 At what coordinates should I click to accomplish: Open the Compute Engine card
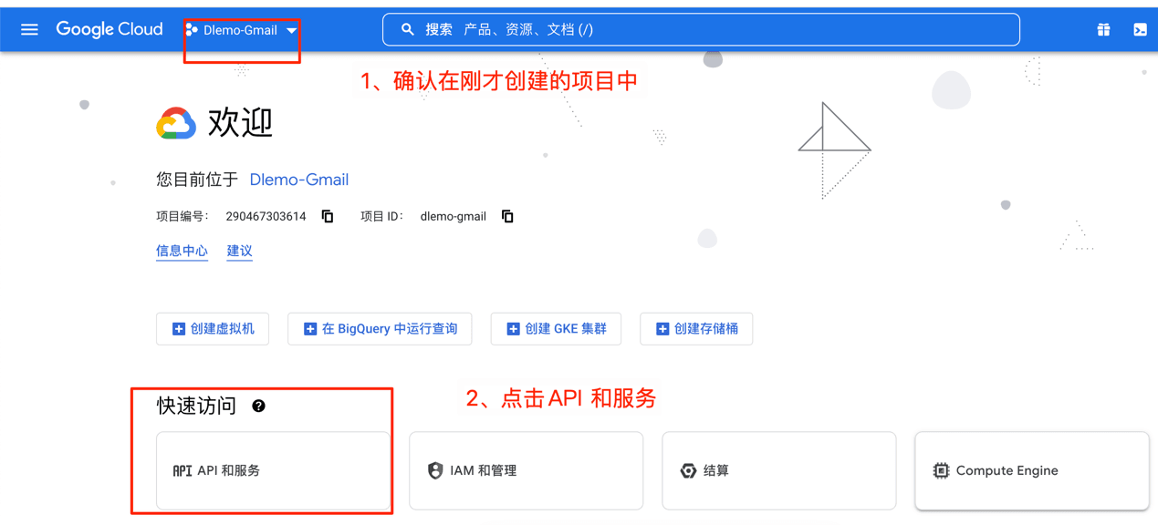pyautogui.click(x=1031, y=470)
